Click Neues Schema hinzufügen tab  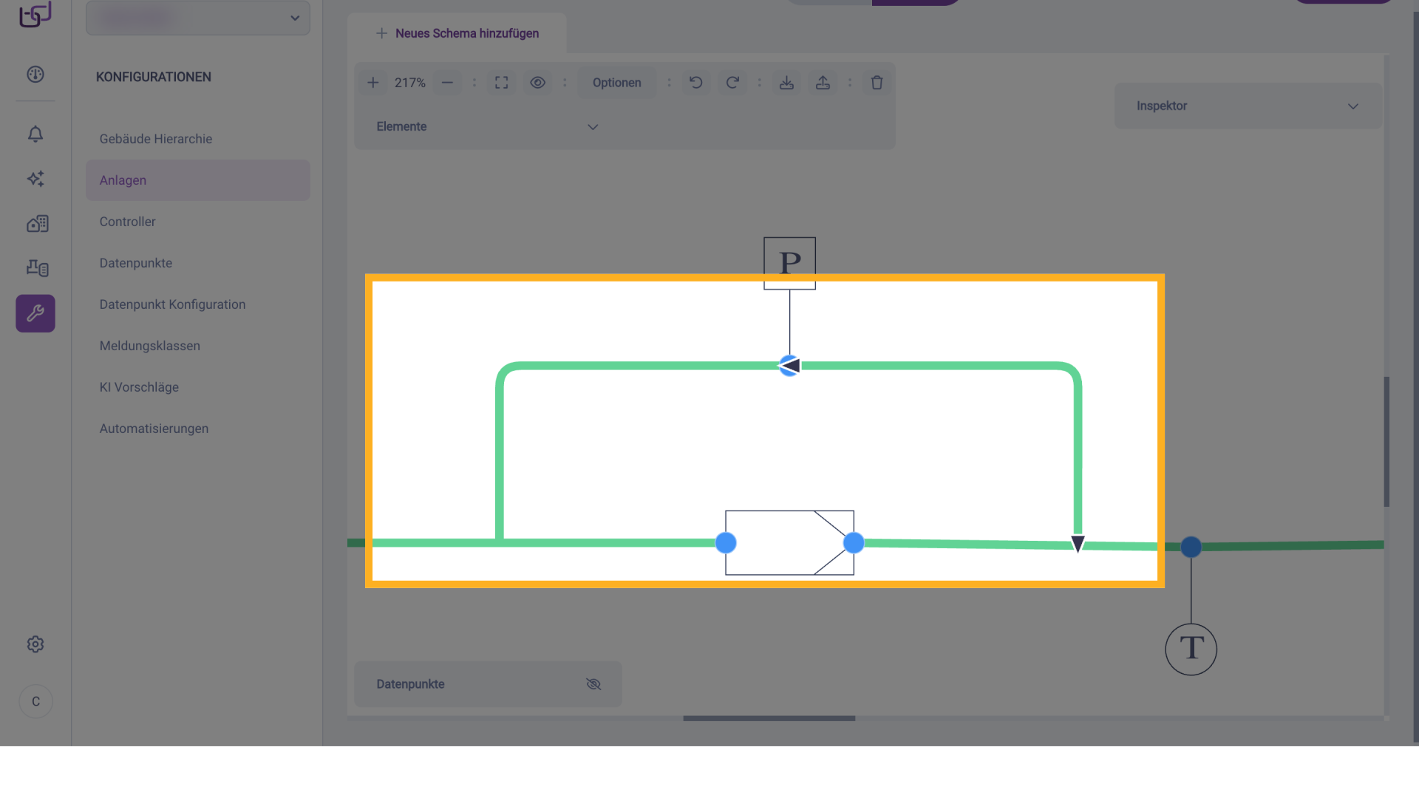457,33
